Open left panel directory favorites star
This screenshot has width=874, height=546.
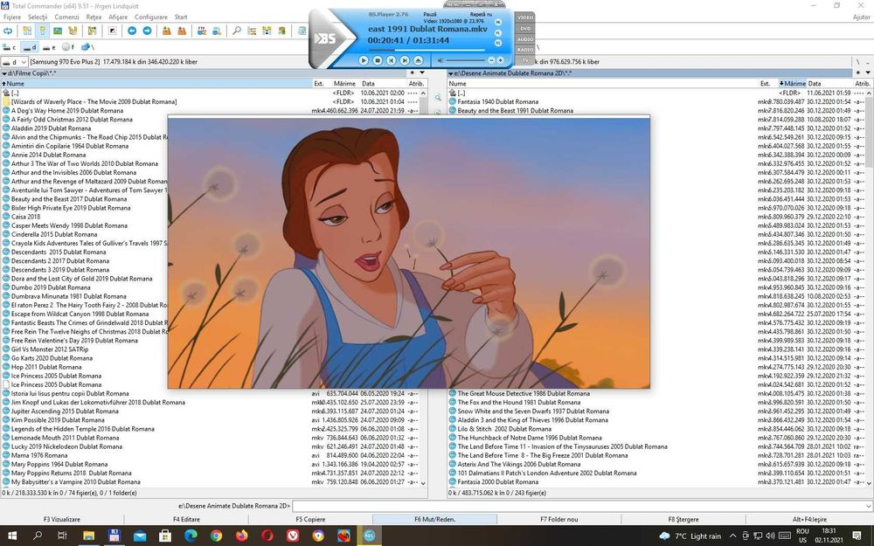413,73
